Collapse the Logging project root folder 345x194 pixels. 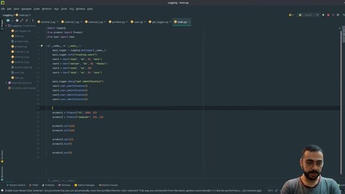tap(6, 26)
